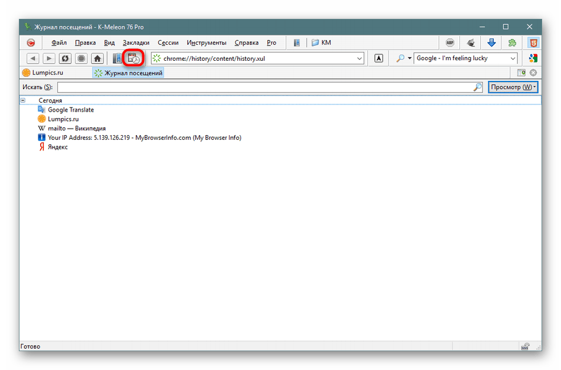Click the URL address field
This screenshot has width=561, height=370.
pyautogui.click(x=256, y=58)
